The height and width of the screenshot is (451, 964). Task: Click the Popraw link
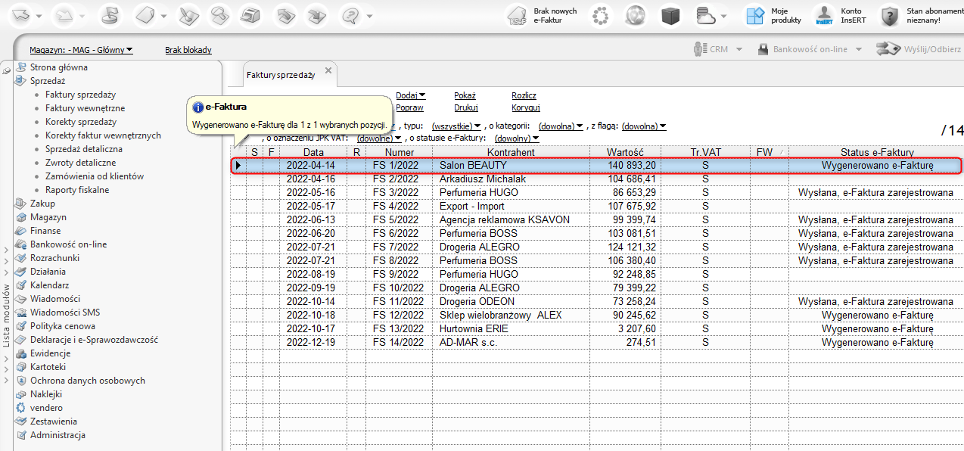pyautogui.click(x=409, y=107)
